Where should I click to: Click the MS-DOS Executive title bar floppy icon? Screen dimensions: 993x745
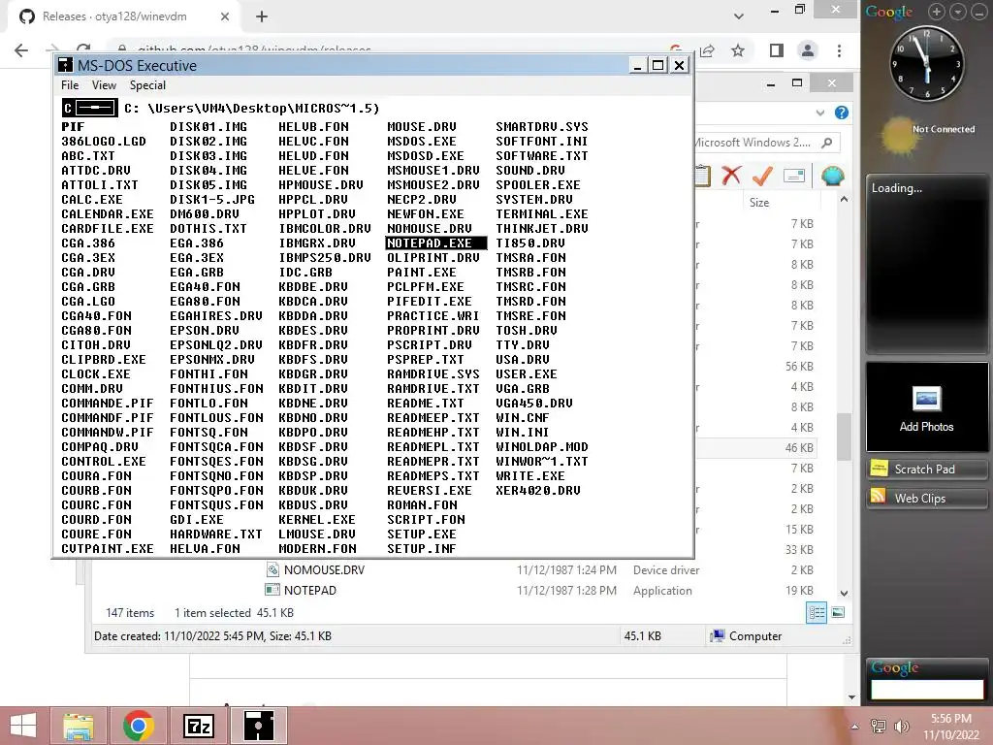[x=65, y=65]
